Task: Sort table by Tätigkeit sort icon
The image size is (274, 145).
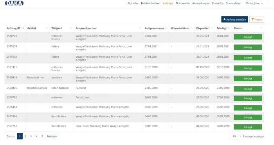Action: point(71,28)
